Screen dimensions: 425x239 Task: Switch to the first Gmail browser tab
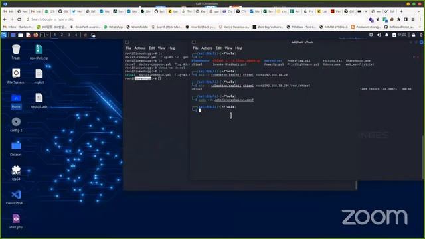point(9,11)
